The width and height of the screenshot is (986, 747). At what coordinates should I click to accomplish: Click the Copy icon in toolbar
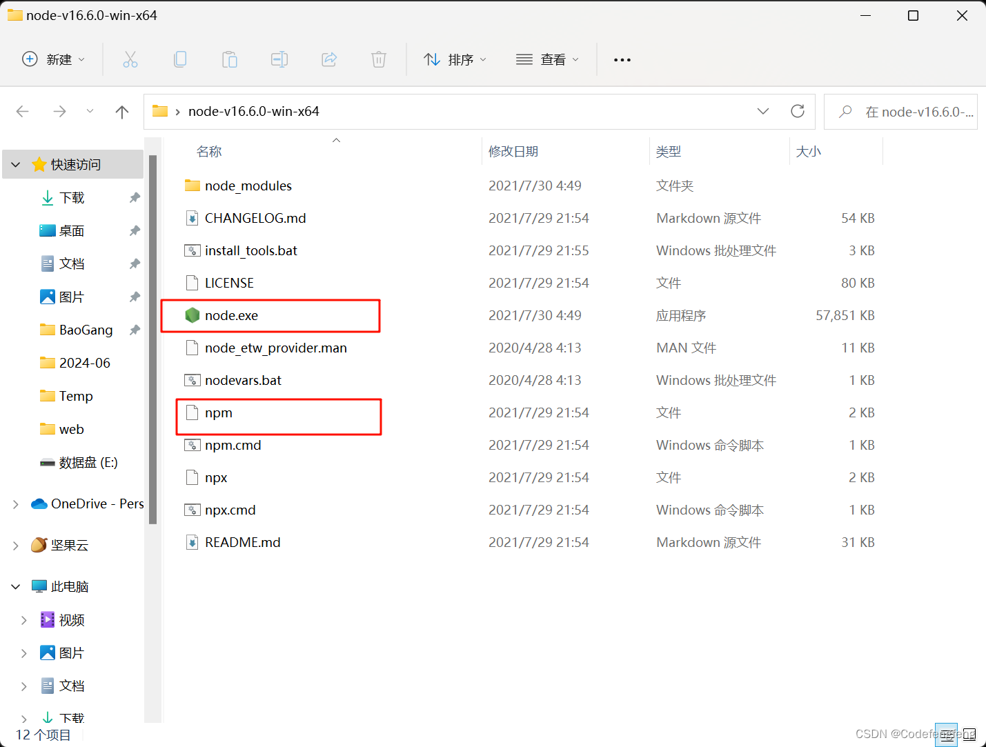coord(180,60)
